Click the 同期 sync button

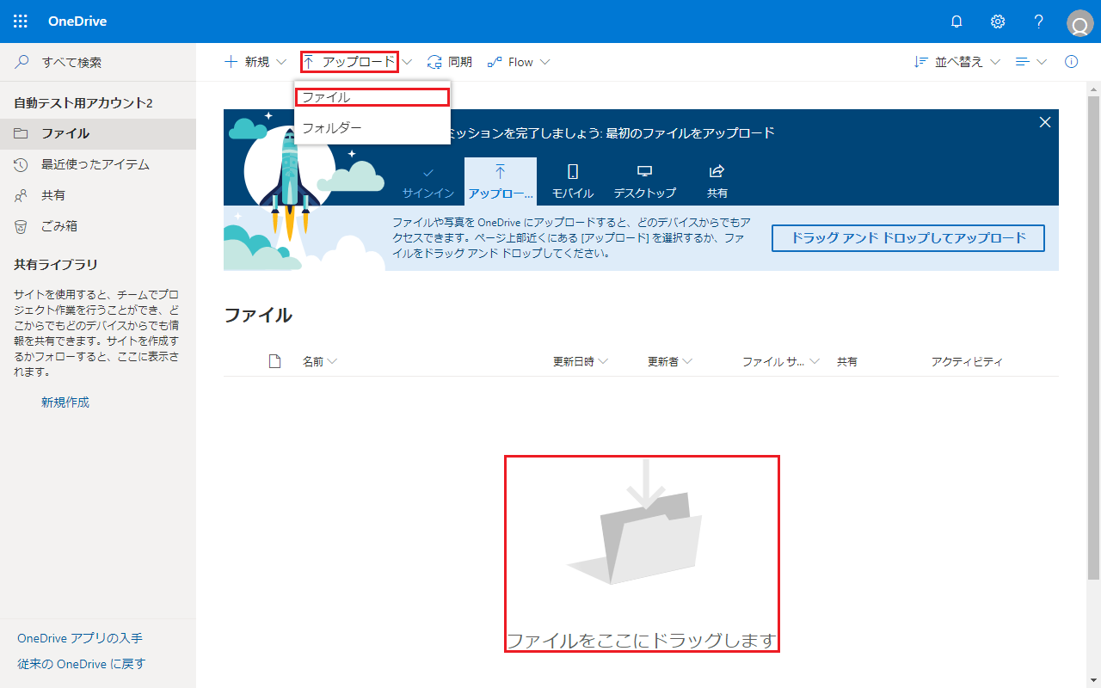tap(450, 62)
